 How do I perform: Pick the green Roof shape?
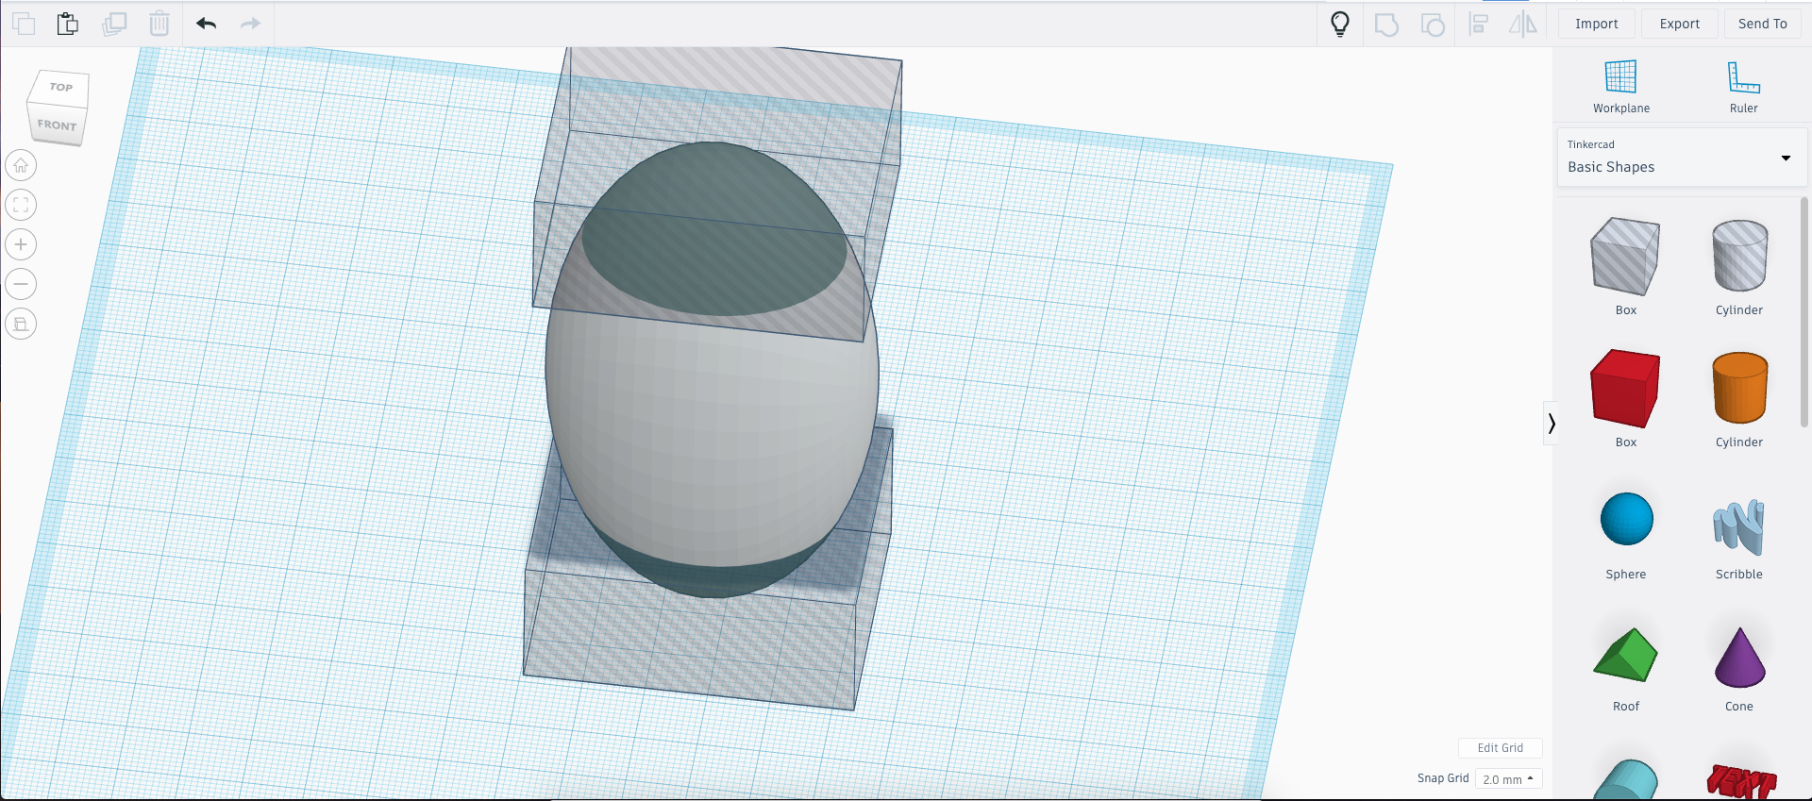(1625, 655)
